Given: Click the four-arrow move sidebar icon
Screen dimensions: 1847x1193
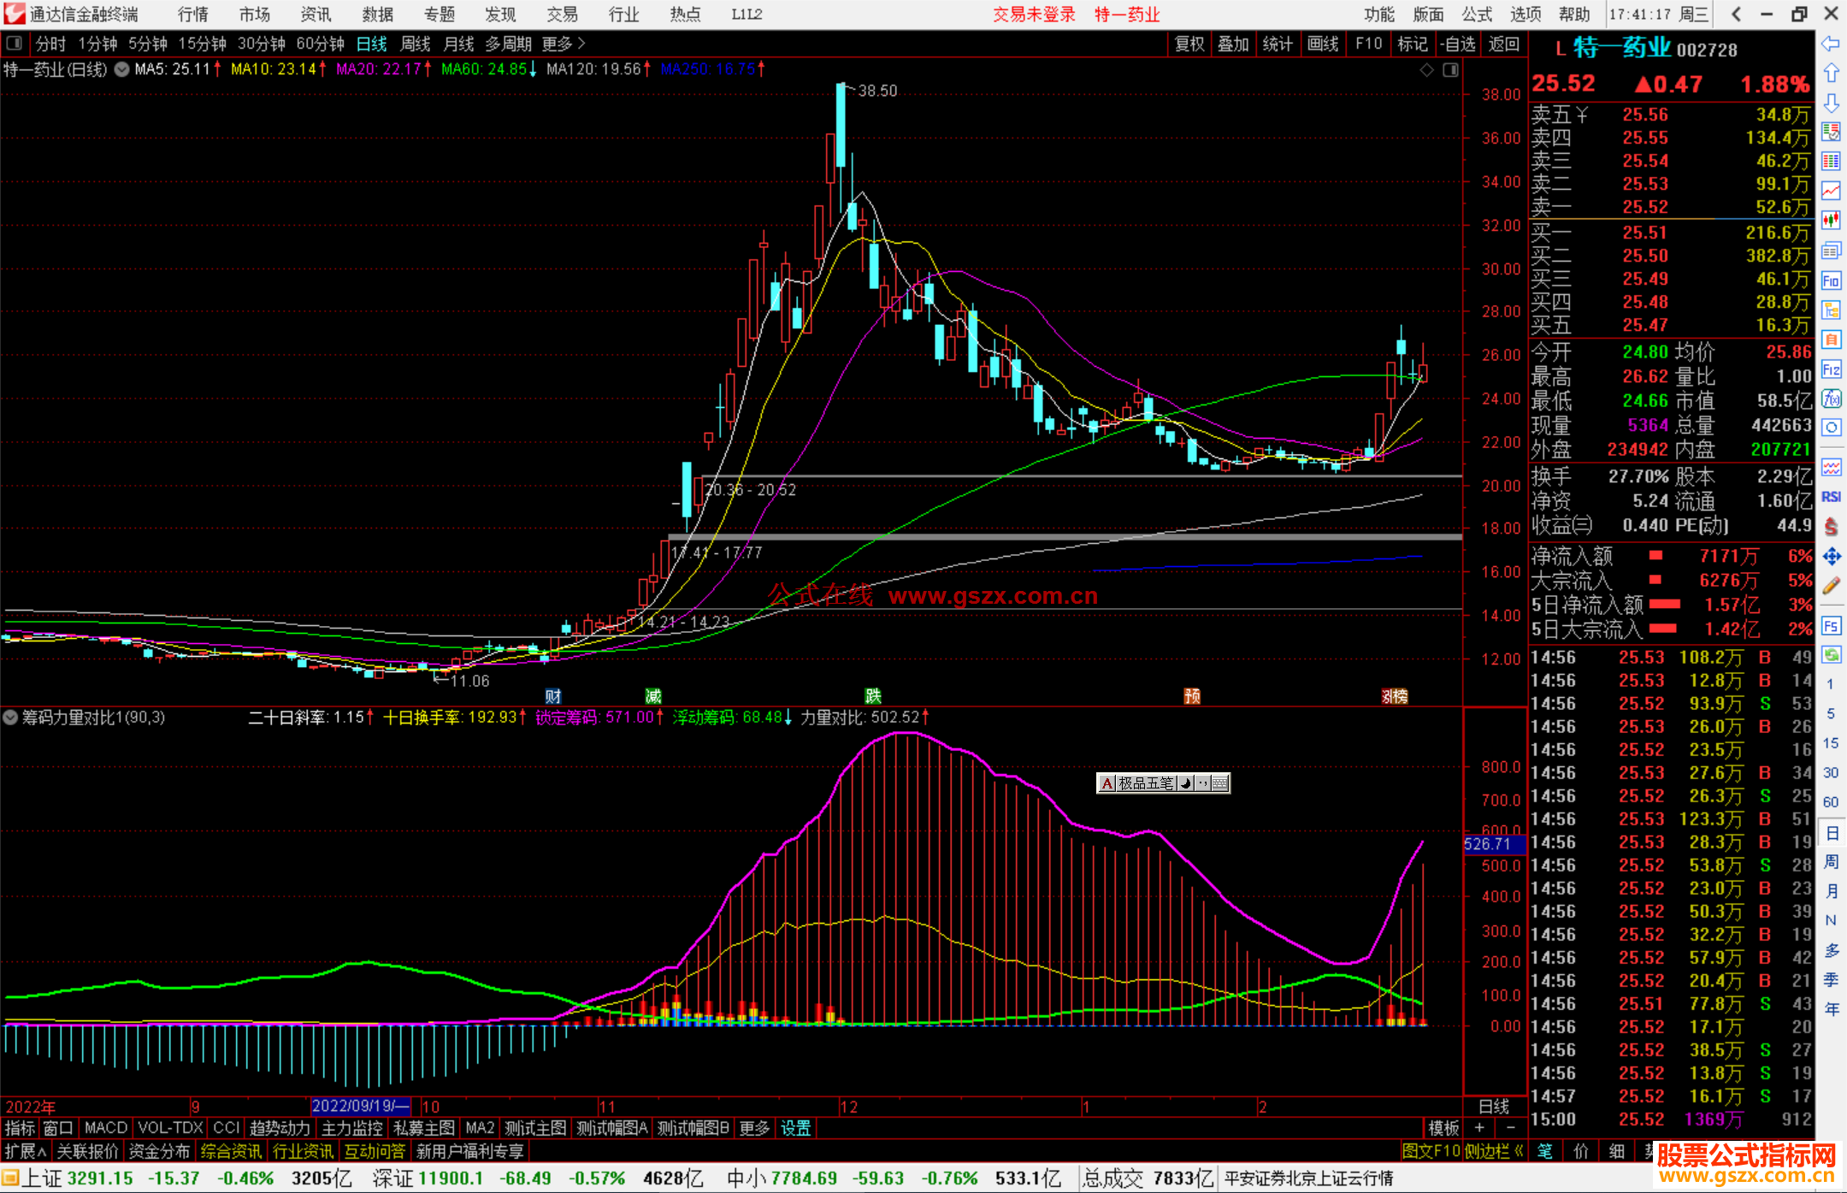Looking at the screenshot, I should coord(1831,557).
